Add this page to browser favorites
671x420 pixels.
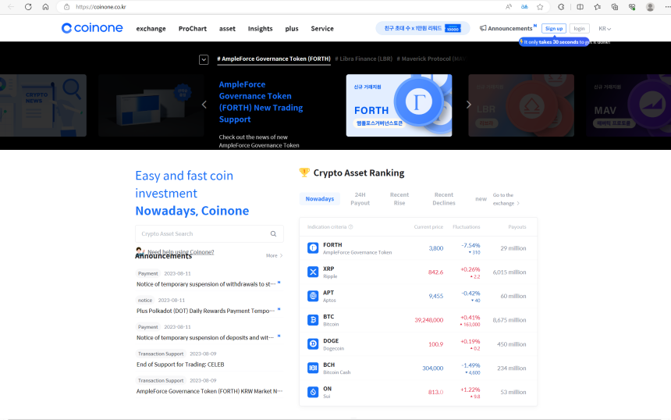pos(539,6)
